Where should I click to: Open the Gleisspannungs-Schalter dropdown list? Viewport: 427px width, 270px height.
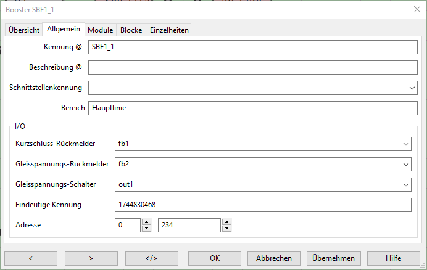tap(405, 184)
